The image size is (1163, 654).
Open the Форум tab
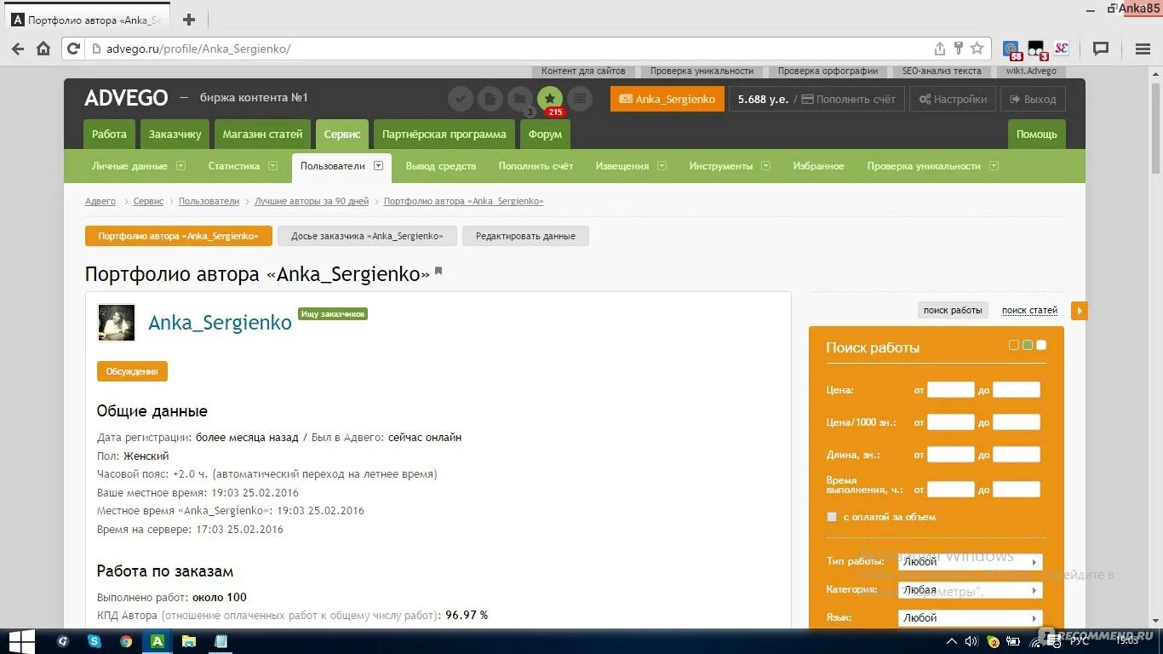[x=545, y=135]
